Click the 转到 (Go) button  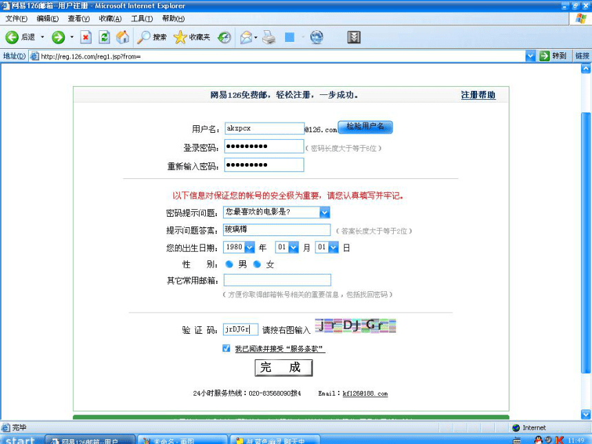553,56
